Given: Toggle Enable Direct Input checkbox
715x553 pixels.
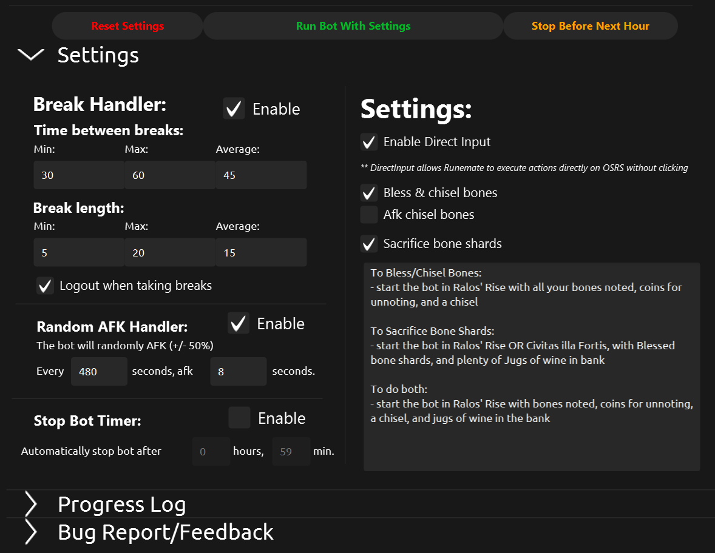Looking at the screenshot, I should tap(369, 142).
